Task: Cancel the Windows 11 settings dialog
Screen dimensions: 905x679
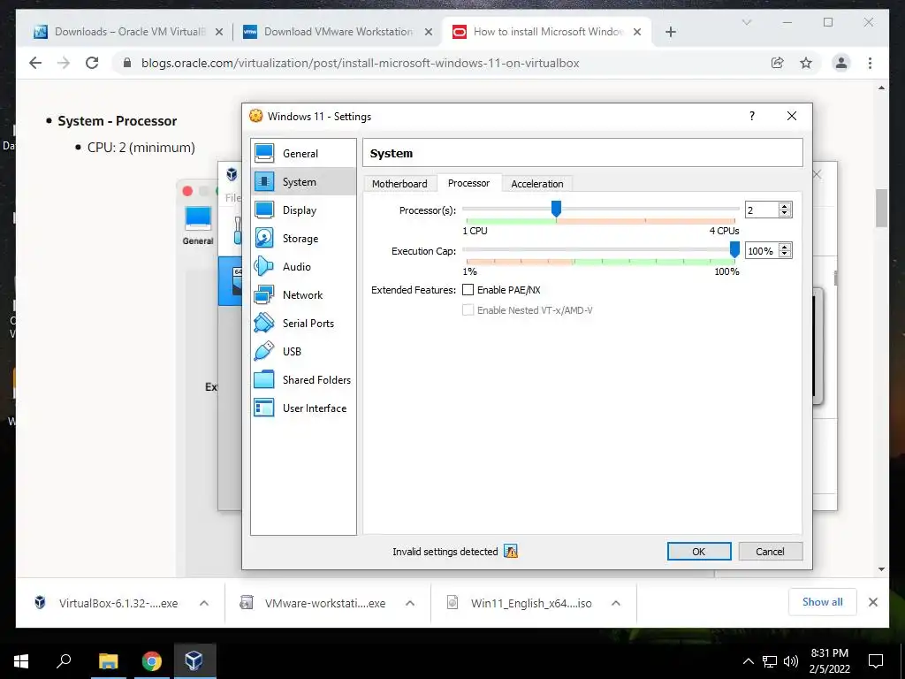Action: pyautogui.click(x=770, y=552)
